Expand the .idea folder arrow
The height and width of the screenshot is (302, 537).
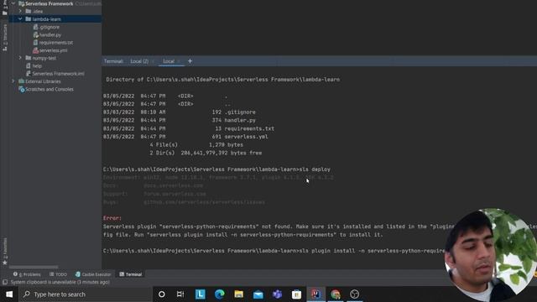pos(20,11)
